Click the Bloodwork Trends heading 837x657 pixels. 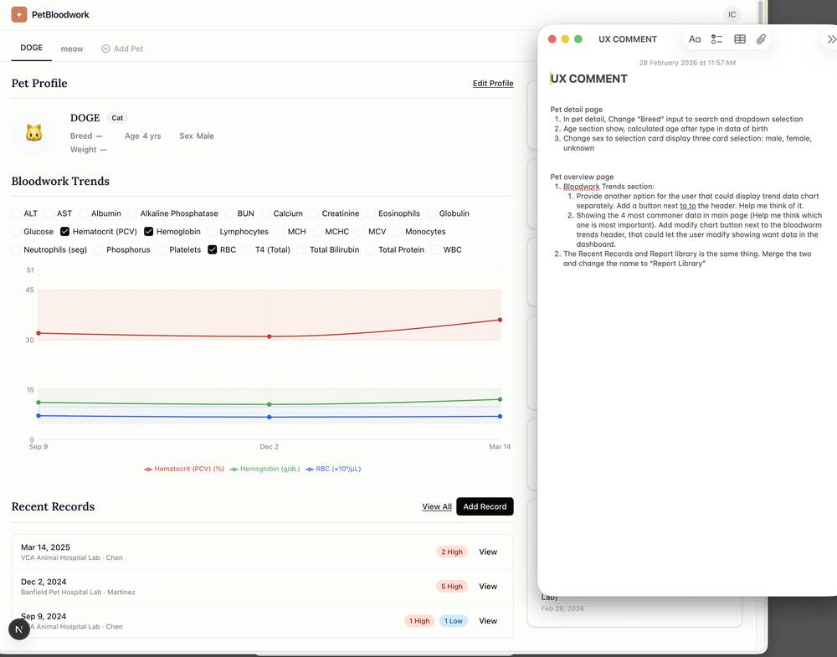pos(60,181)
